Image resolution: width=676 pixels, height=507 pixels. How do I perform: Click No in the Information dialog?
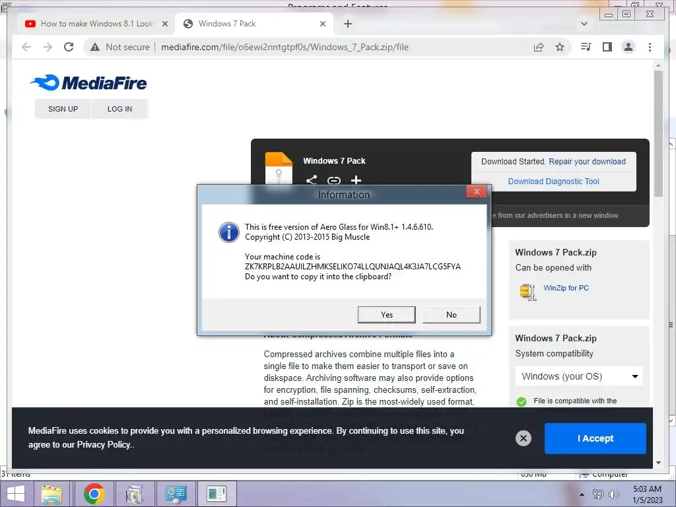coord(452,315)
